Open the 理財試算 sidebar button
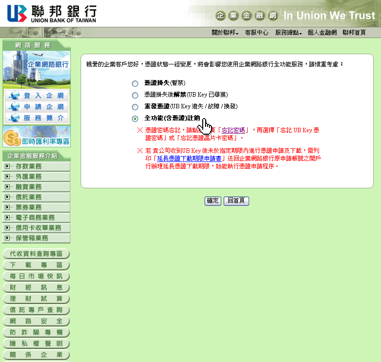 pos(36,299)
